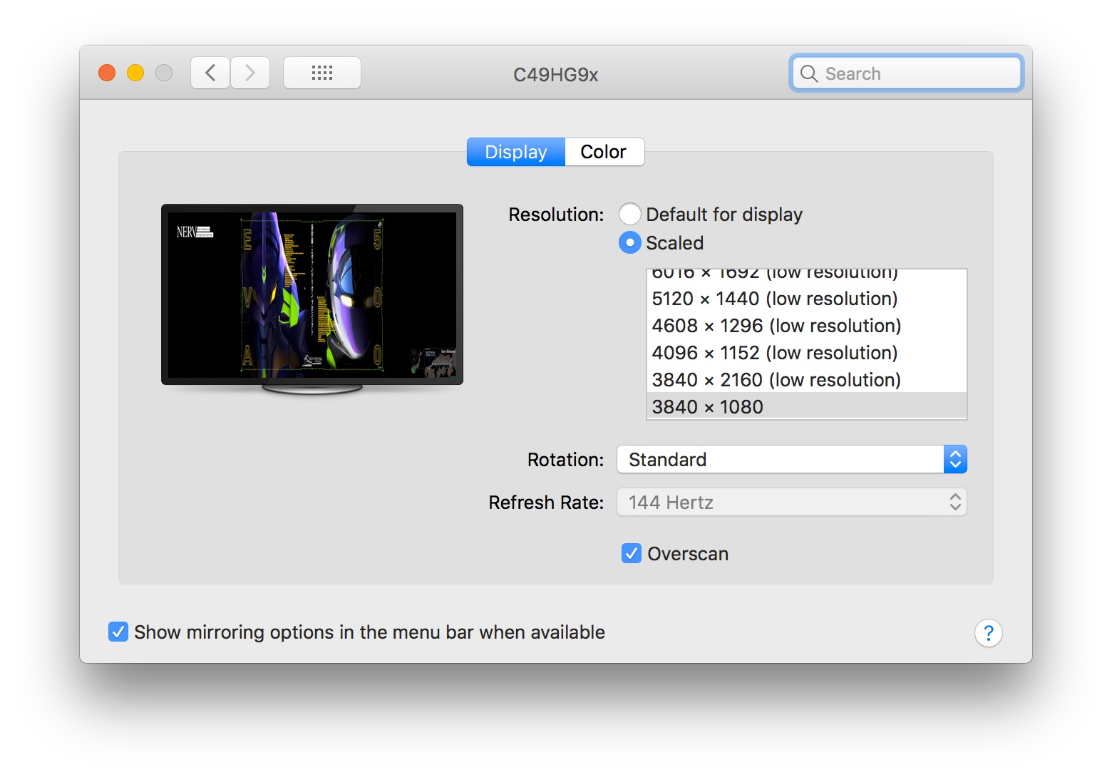Go forward with the right chevron button
The width and height of the screenshot is (1112, 777).
point(250,73)
